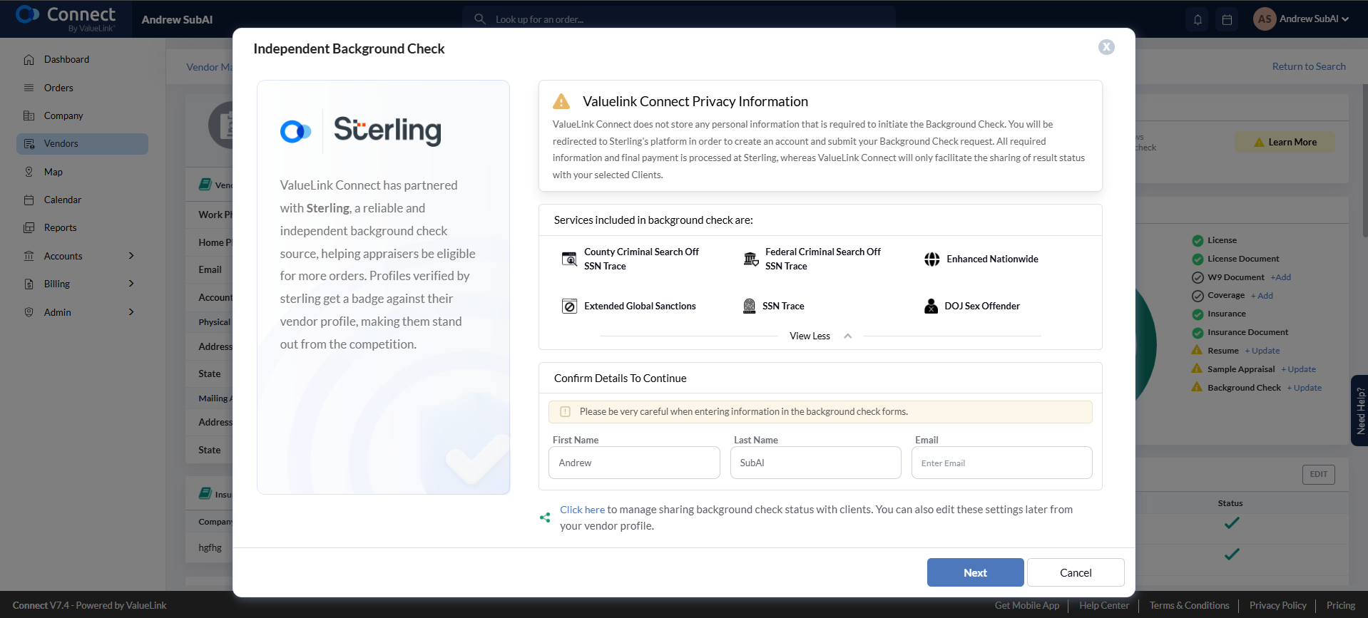
Task: Click the Reports sidebar icon
Action: [29, 228]
